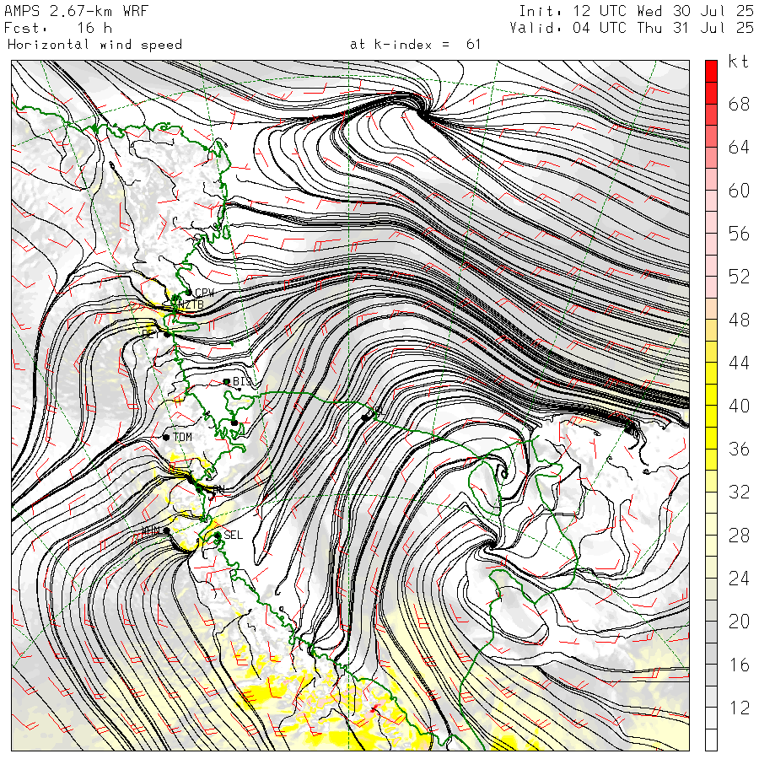
Task: Click the 52 value on the color scale
Action: pyautogui.click(x=739, y=277)
